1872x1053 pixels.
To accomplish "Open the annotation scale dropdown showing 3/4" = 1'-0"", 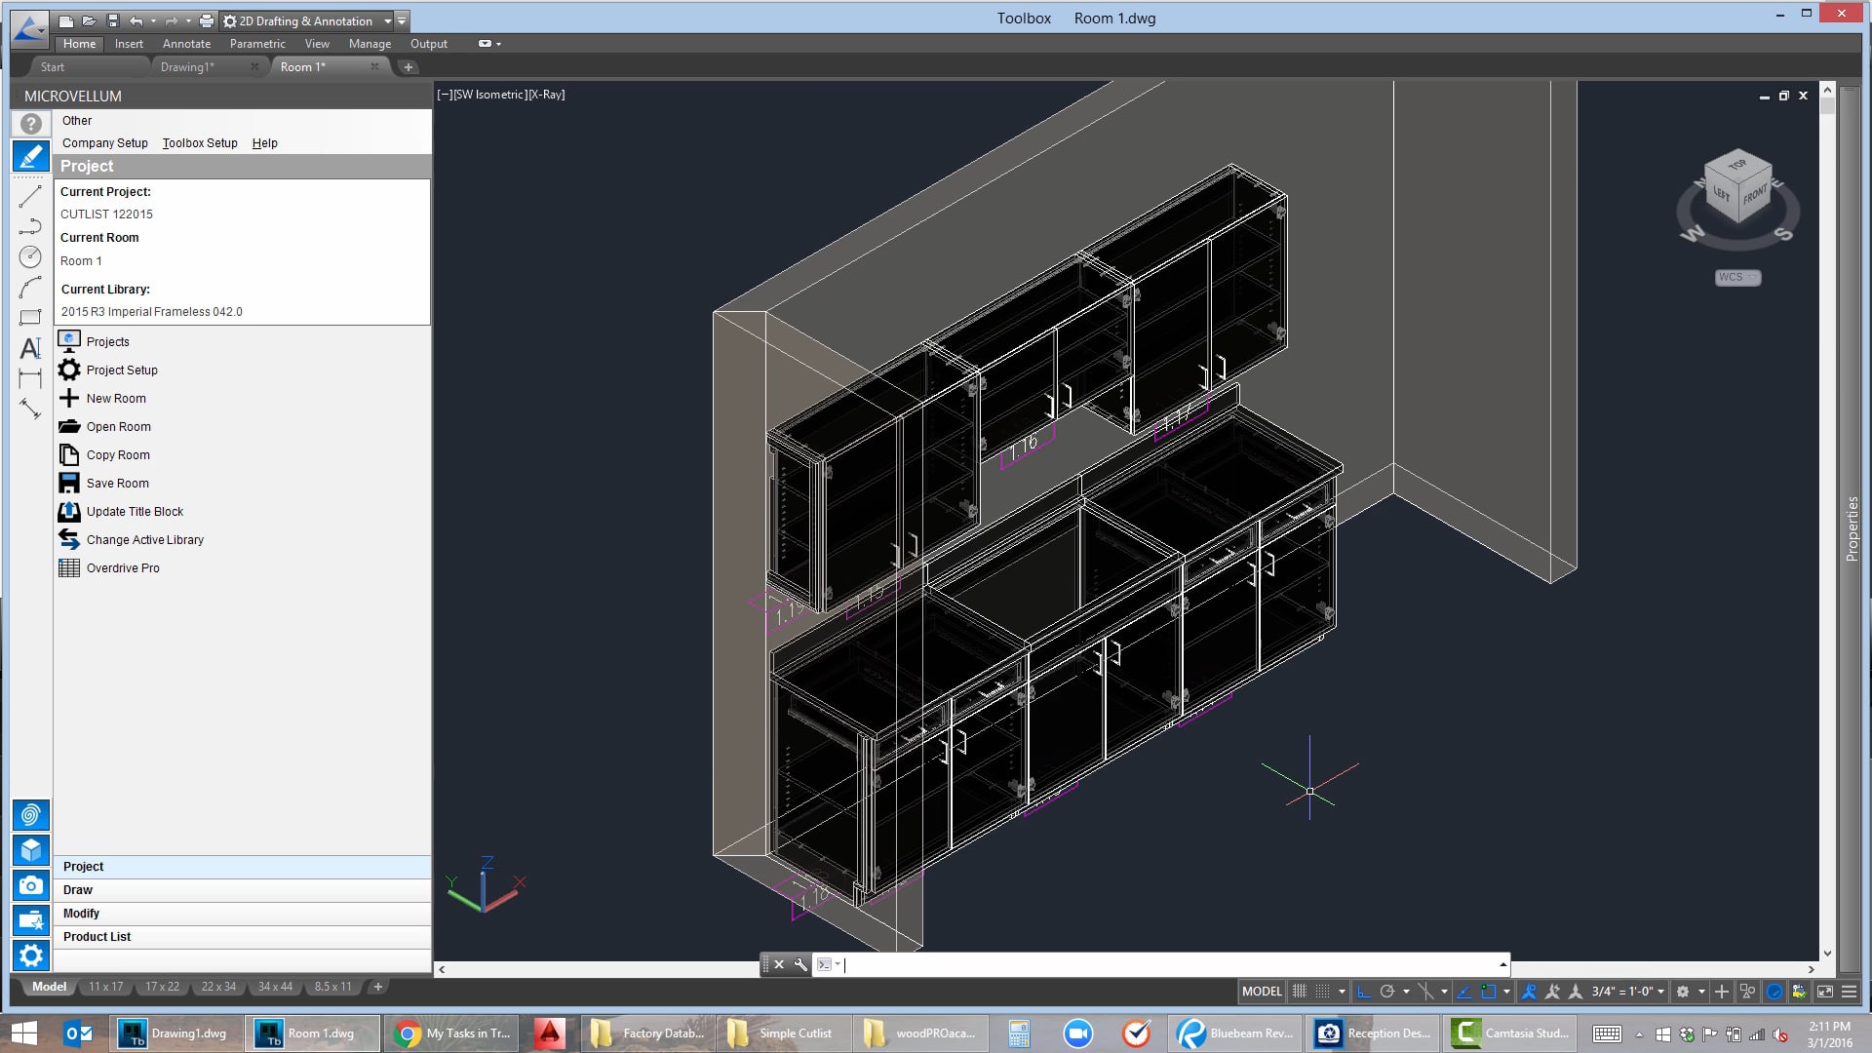I will click(1621, 992).
